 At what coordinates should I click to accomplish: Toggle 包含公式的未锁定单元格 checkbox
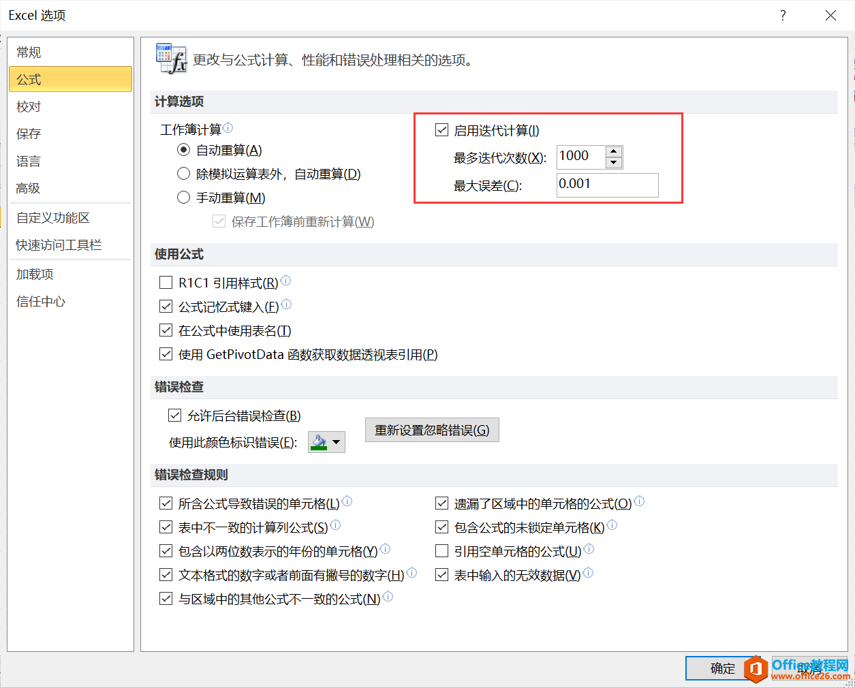441,527
